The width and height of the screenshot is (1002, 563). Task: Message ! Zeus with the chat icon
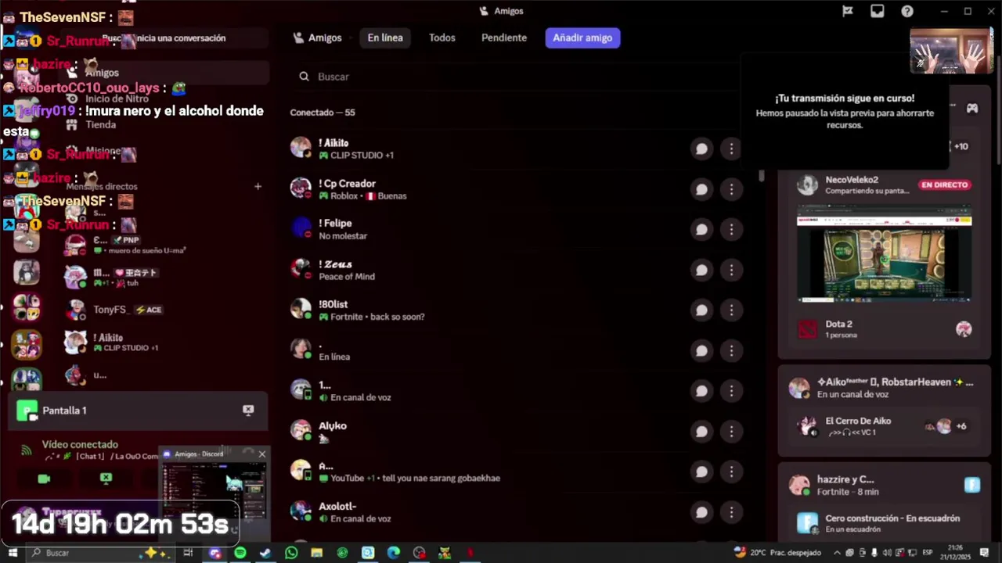[701, 270]
